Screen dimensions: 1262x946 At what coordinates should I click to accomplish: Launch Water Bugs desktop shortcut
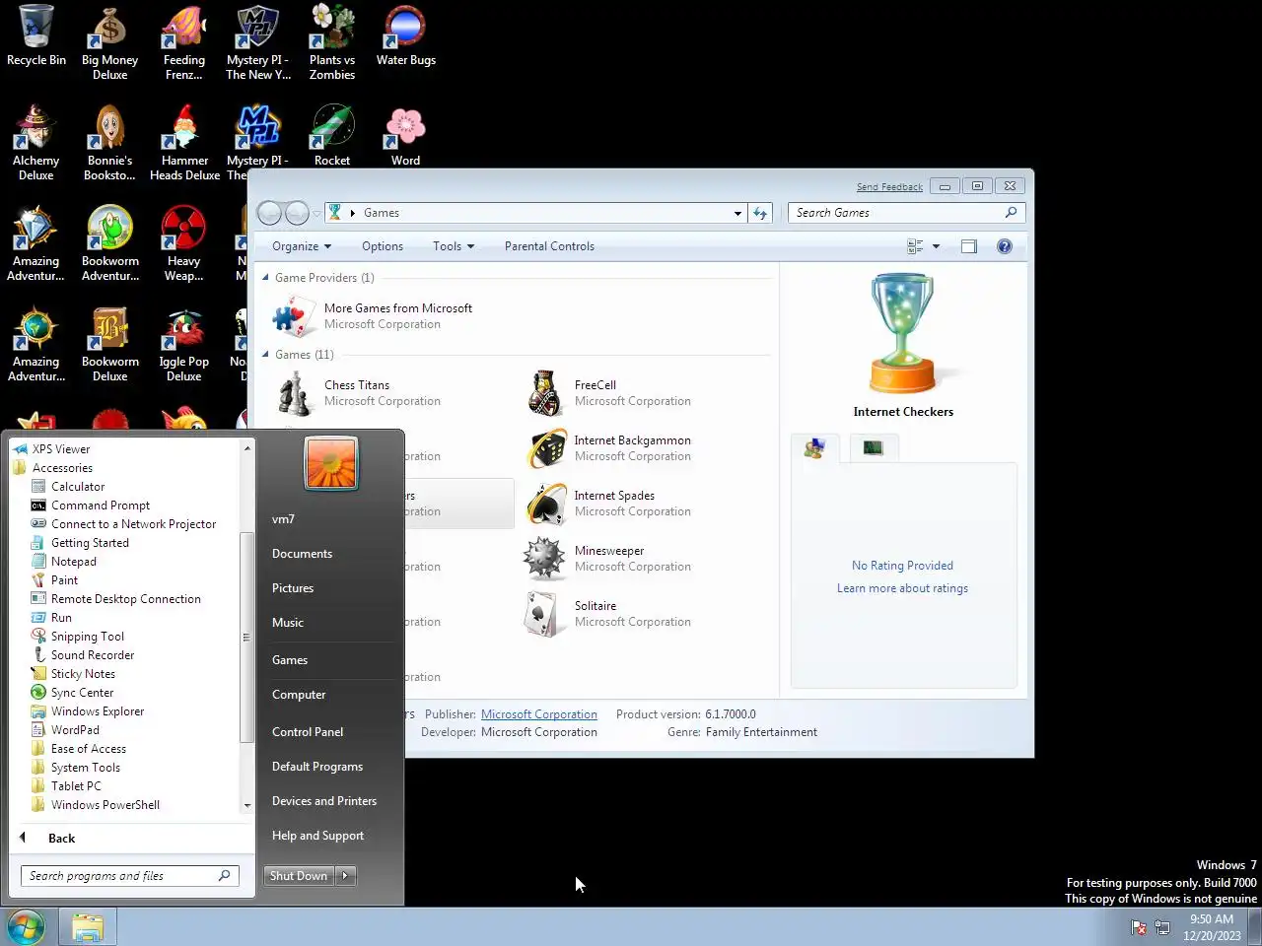405,36
